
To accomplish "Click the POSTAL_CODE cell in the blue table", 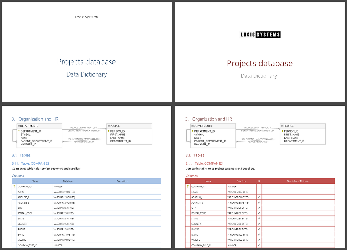I will click(25, 213).
